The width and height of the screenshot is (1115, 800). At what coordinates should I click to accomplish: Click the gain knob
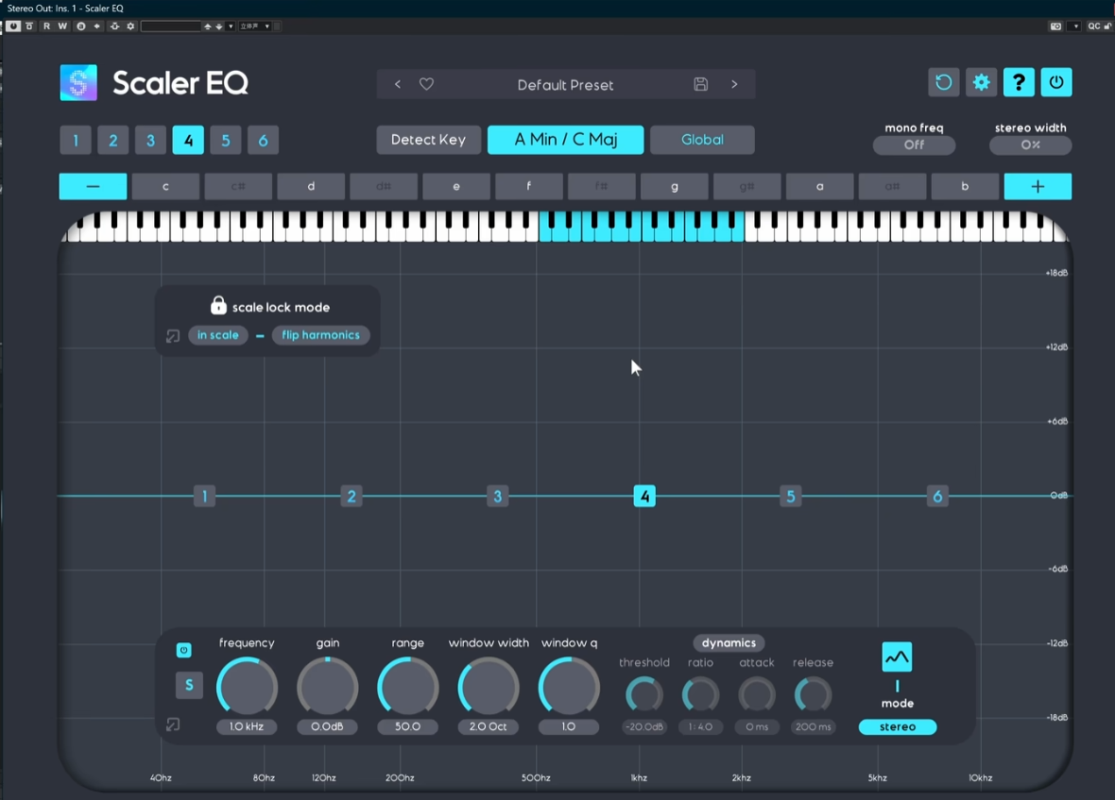(327, 687)
